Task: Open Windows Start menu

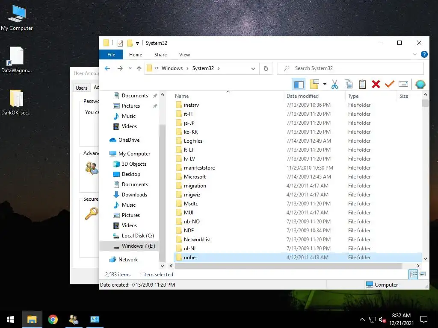Action: point(10,319)
